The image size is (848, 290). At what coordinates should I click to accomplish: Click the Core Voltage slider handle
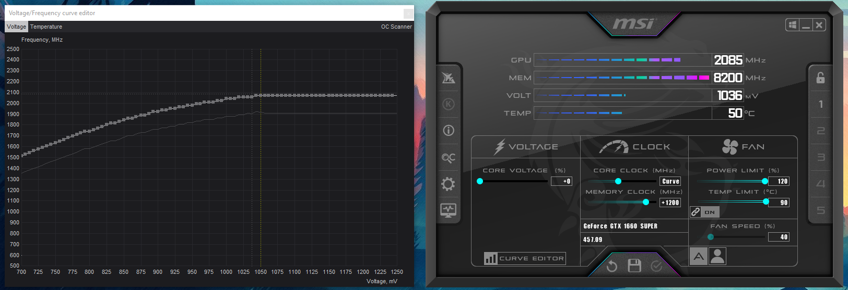(480, 181)
